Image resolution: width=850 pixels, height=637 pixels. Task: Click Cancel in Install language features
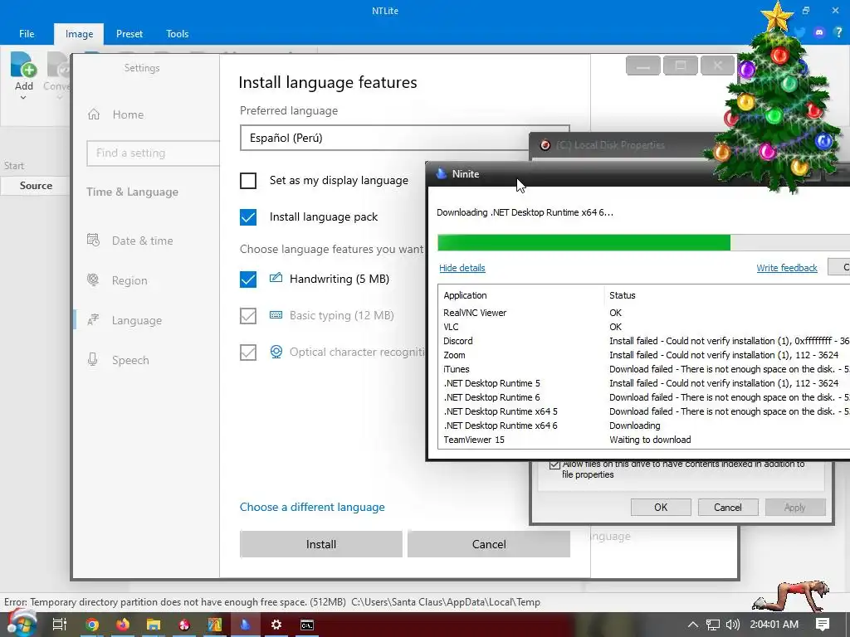coord(488,544)
